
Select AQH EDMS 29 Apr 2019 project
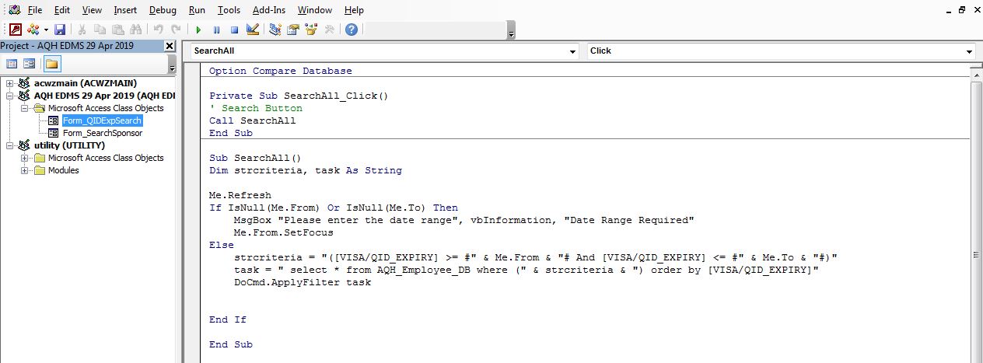coord(104,96)
